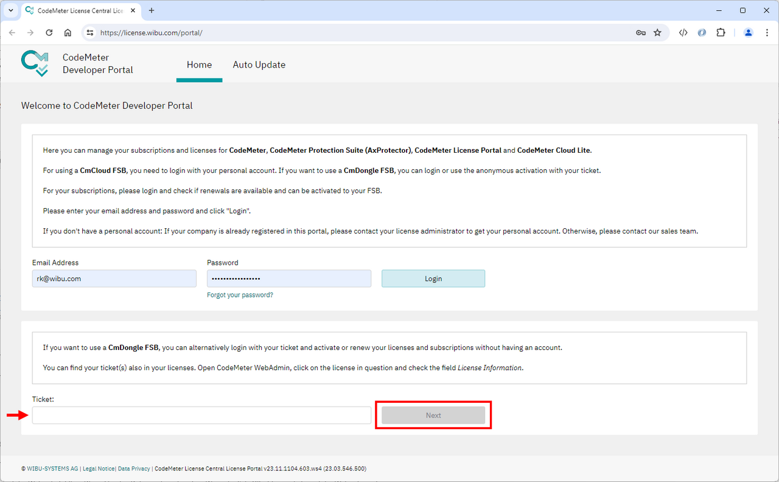Open the Data Privacy link

tap(134, 469)
